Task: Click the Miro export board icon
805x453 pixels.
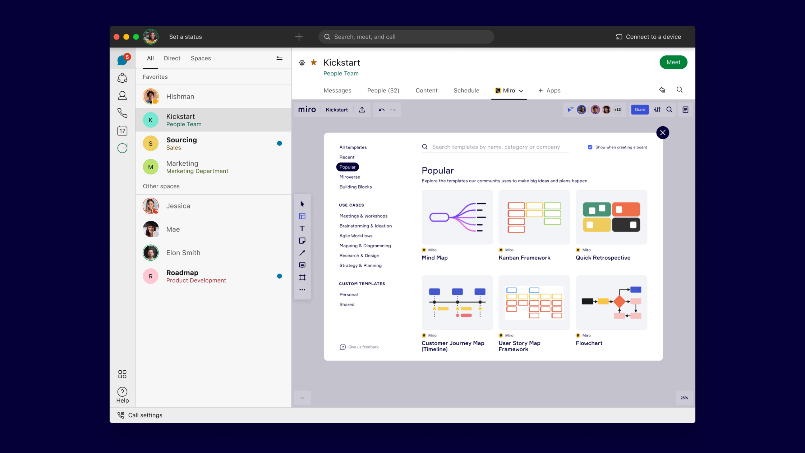Action: point(362,110)
